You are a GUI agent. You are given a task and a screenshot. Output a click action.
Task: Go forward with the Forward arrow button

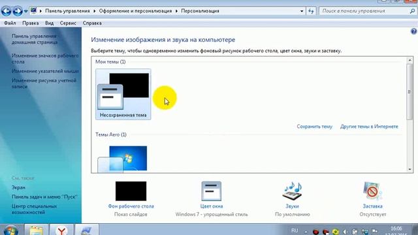18,11
